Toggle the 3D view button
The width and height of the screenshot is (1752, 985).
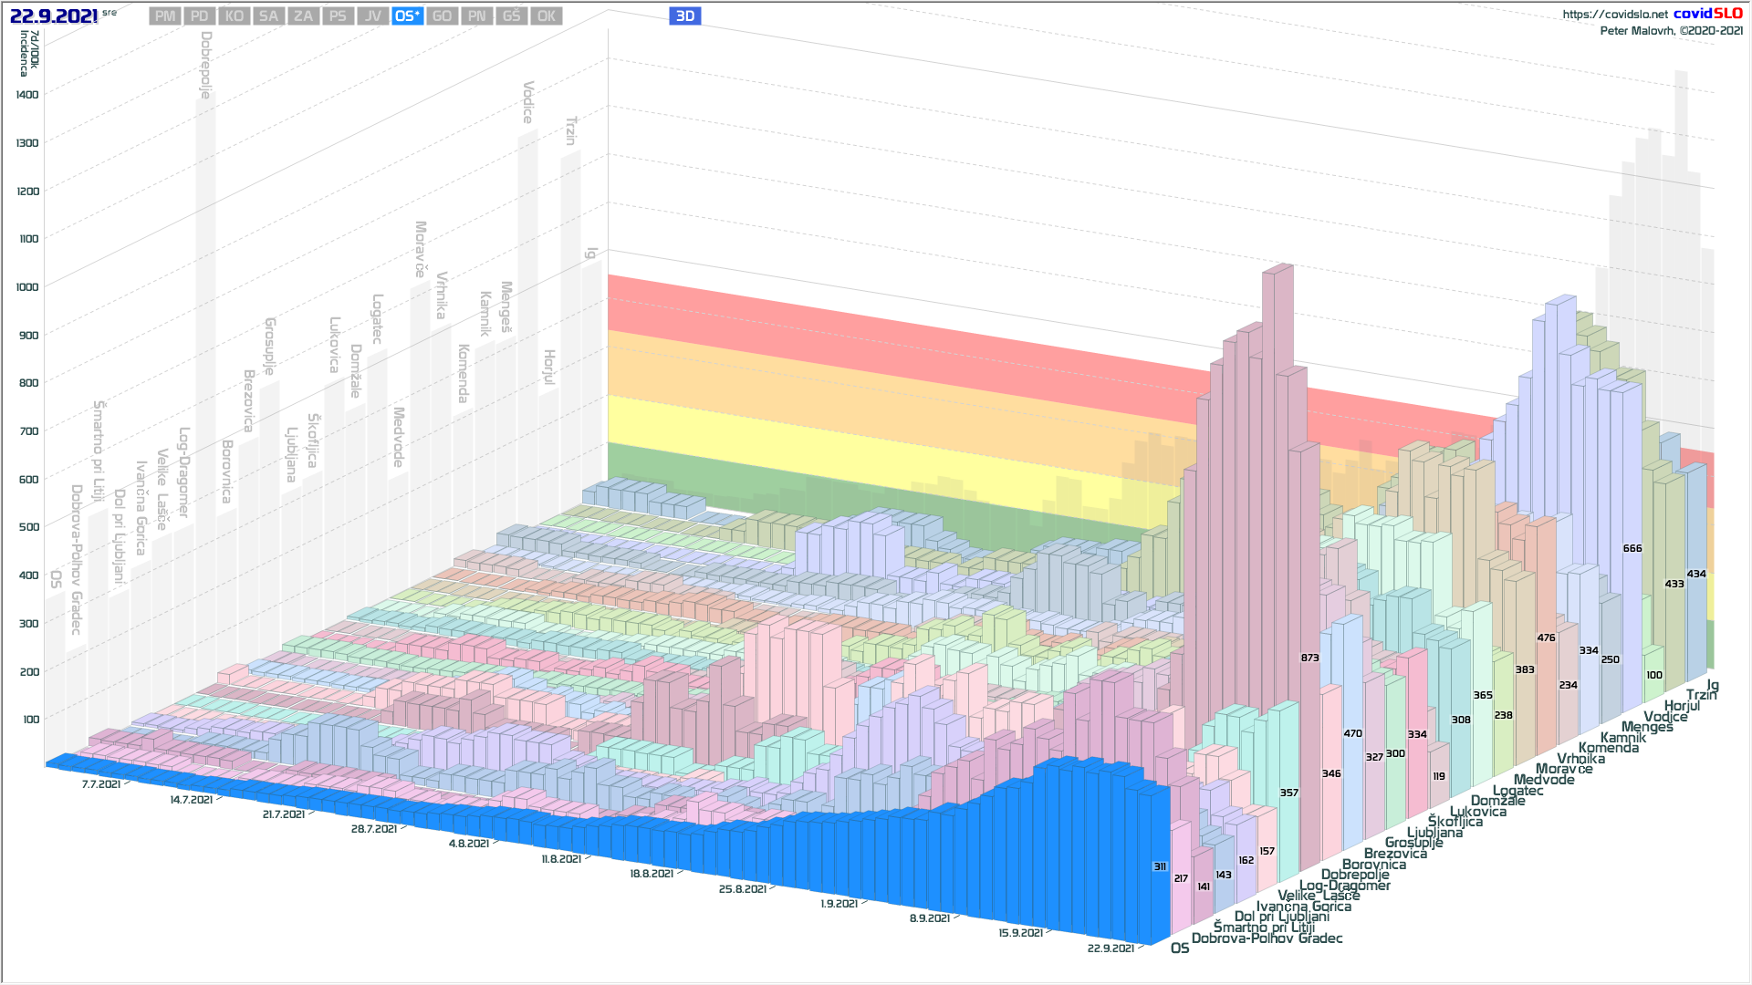point(684,16)
